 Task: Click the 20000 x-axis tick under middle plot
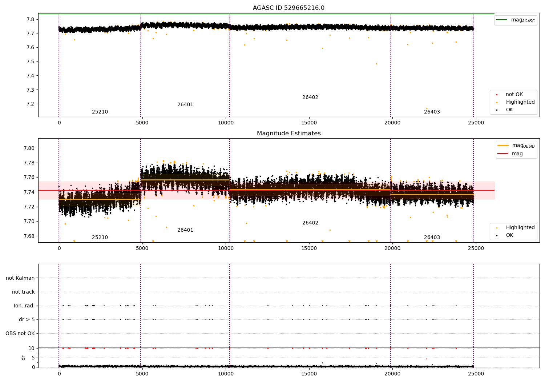pos(392,248)
